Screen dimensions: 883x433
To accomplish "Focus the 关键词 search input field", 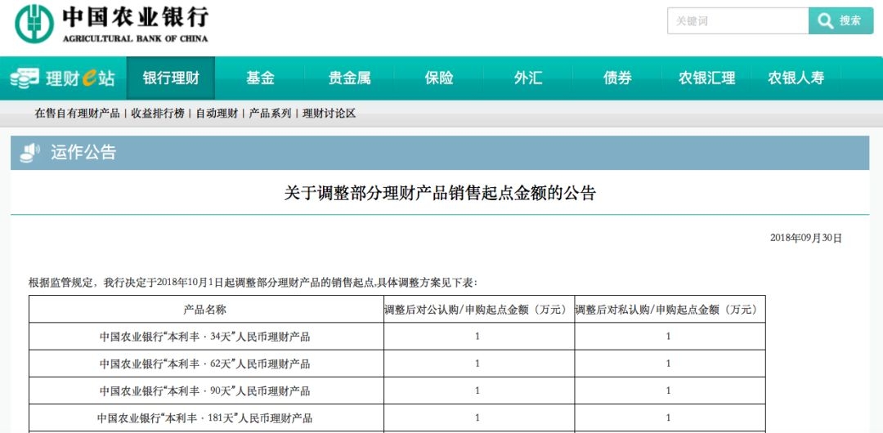I will coord(737,21).
